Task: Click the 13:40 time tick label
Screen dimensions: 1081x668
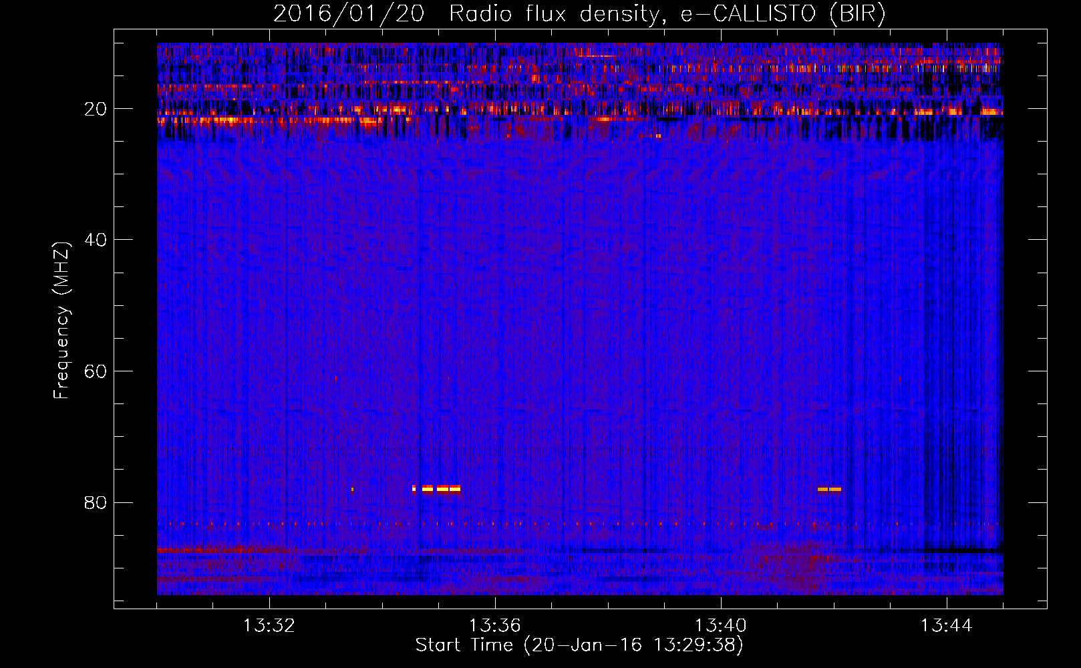Action: coord(721,626)
